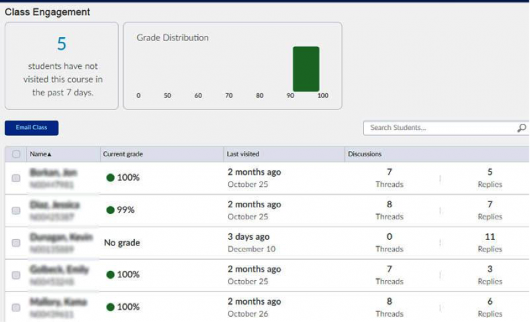Click 'students have not visited' card text
This screenshot has height=322, width=530.
click(63, 80)
